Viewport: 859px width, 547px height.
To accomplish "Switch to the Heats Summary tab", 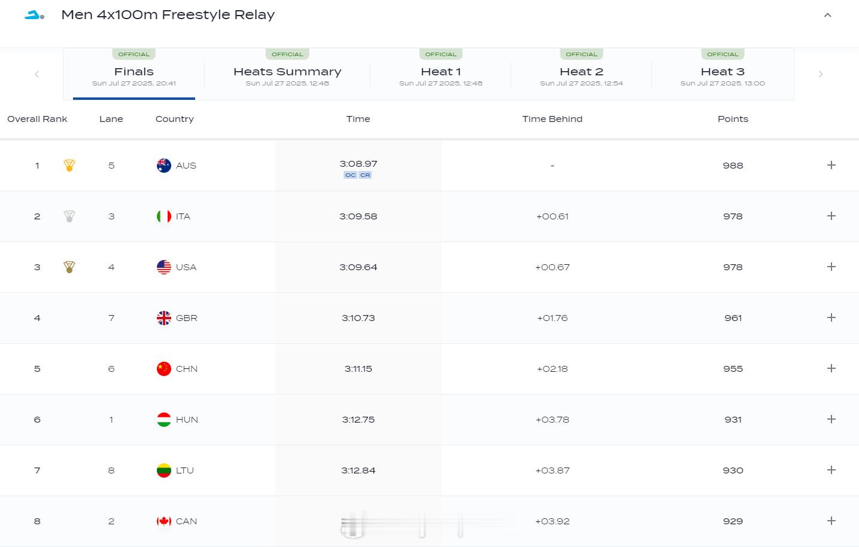I will (x=287, y=74).
